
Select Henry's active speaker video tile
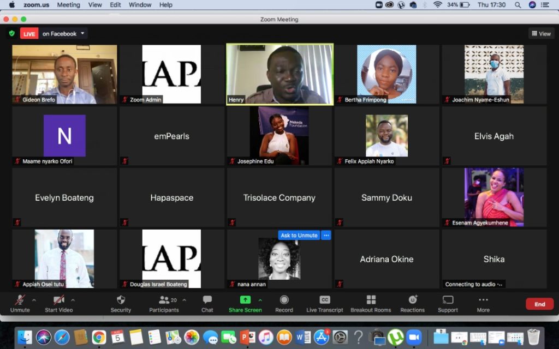280,74
